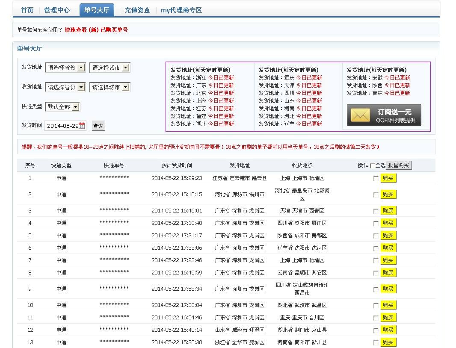Screen dimensions: 456x348
Task: Click 购买 for row 1
Action: click(x=388, y=178)
